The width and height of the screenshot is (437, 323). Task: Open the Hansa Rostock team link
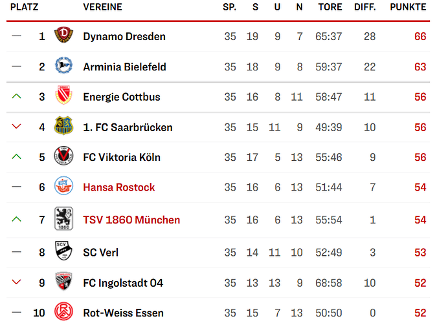coord(119,187)
